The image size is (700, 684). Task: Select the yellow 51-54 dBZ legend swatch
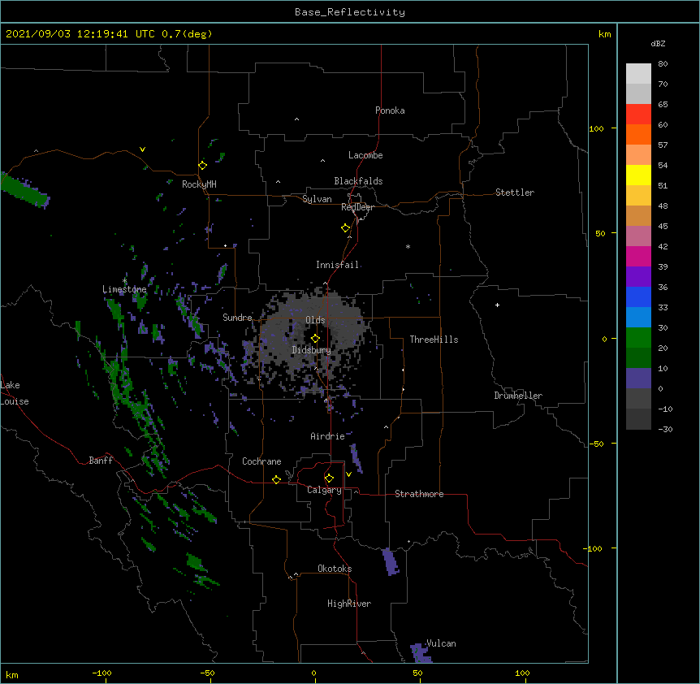coord(638,175)
